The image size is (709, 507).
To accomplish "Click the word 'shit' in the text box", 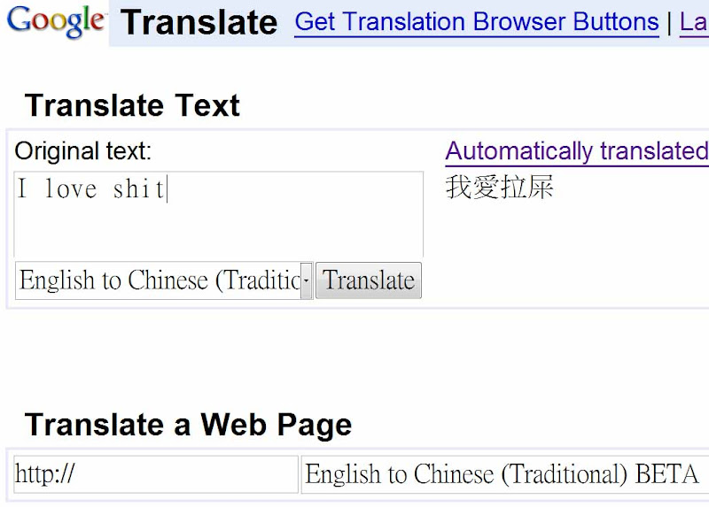I will [x=139, y=188].
